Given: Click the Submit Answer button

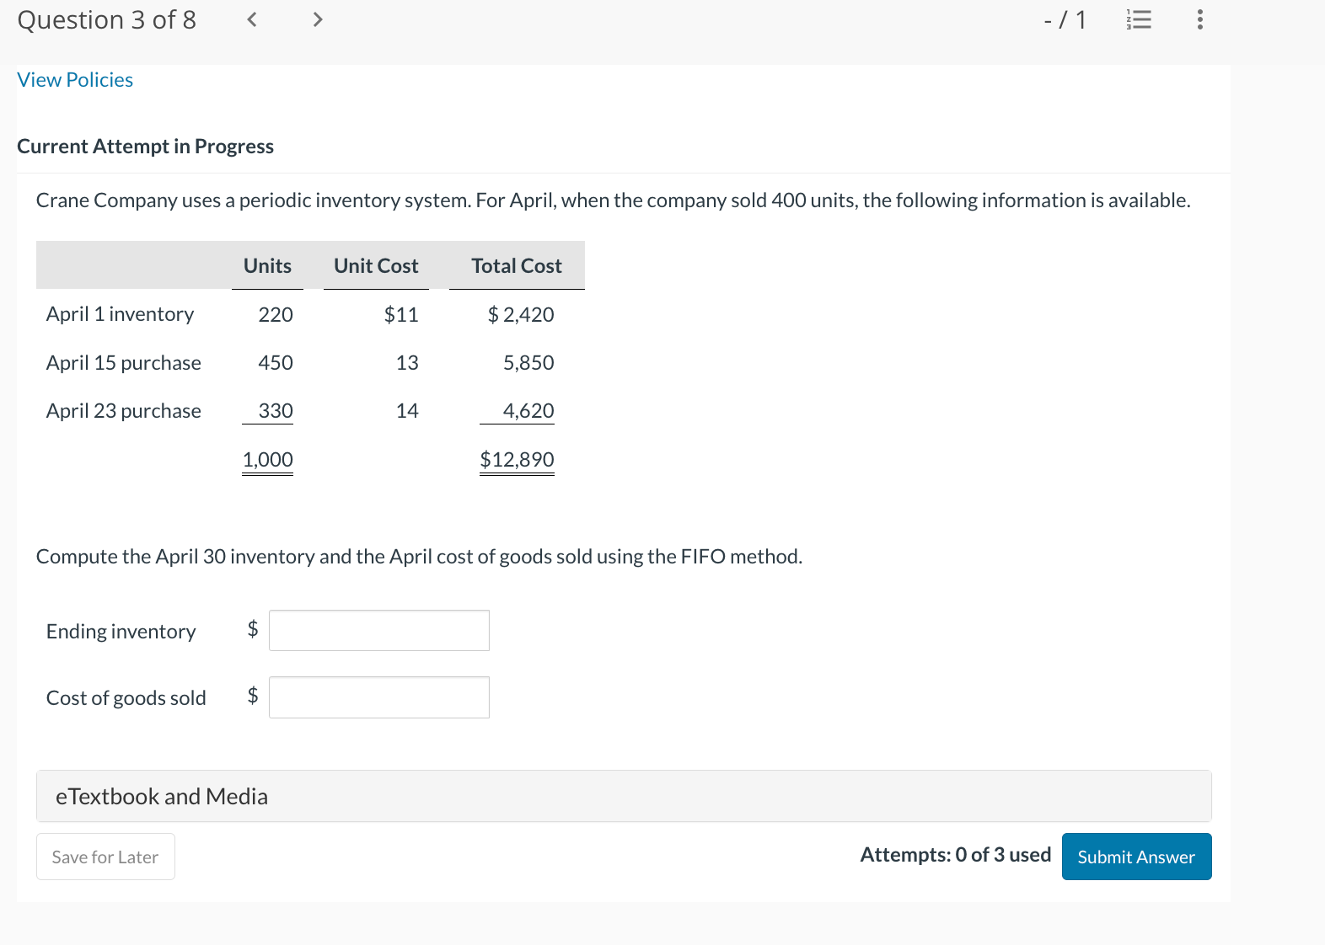Looking at the screenshot, I should coord(1136,857).
